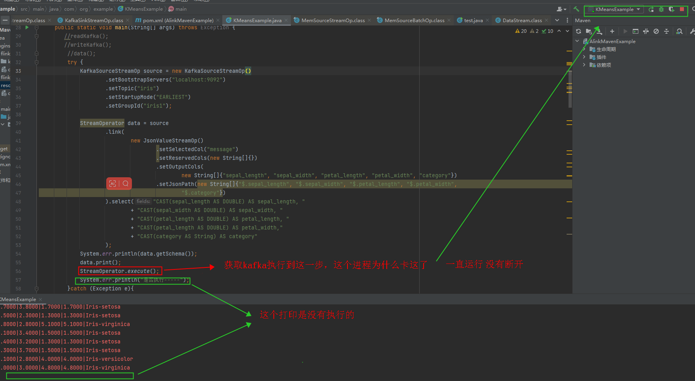Click Download sources and documentation icon
The width and height of the screenshot is (695, 381).
click(599, 31)
